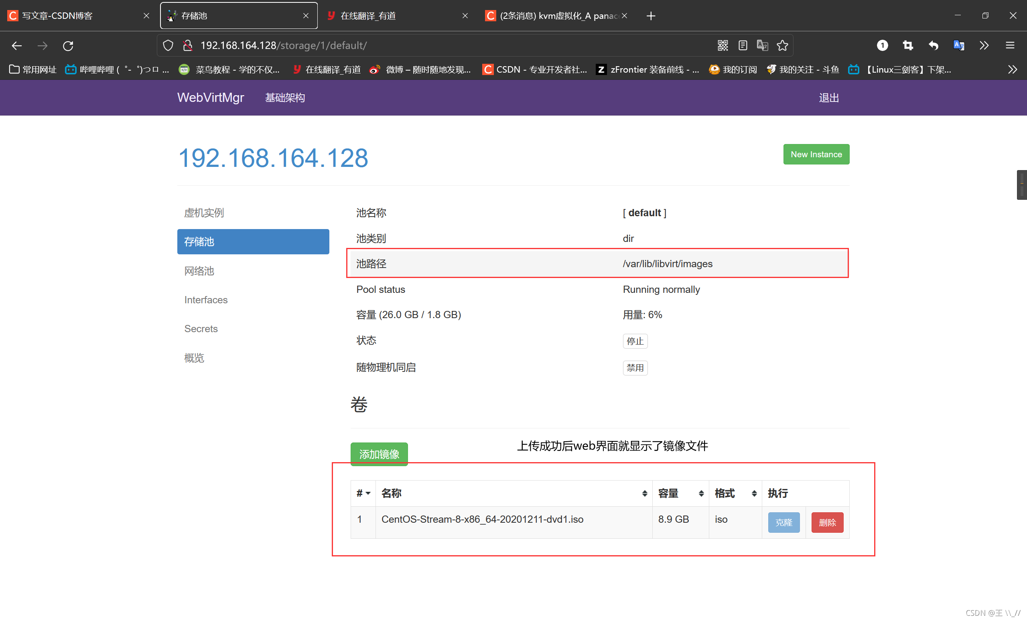This screenshot has height=621, width=1027.
Task: Close the kvm虚拟化 tab
Action: click(624, 16)
